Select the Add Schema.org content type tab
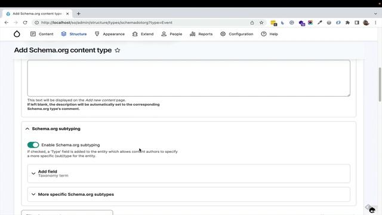 click(x=37, y=14)
